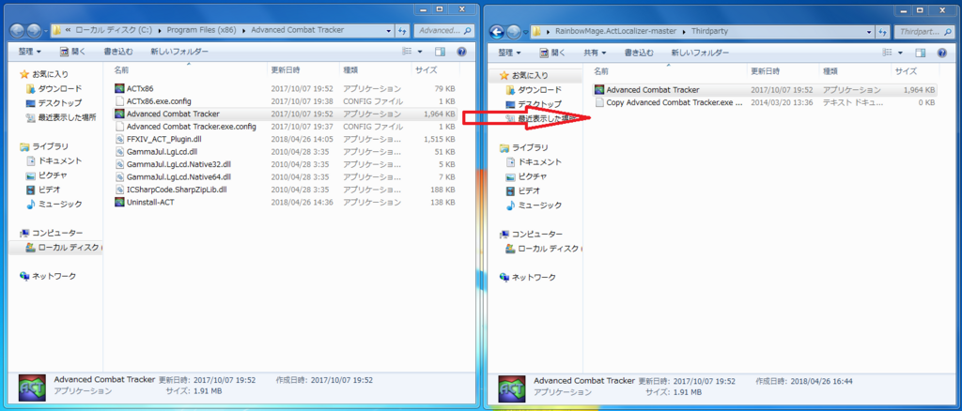Viewport: 962px width, 411px height.
Task: Go forward in left explorer window
Action: (34, 30)
